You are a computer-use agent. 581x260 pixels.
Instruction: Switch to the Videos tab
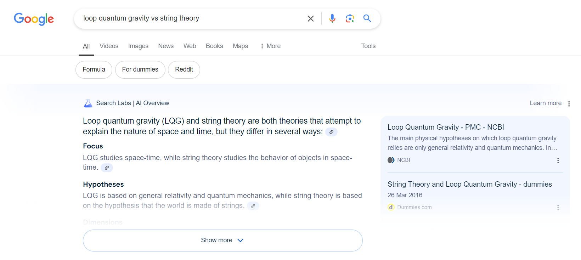pos(109,46)
